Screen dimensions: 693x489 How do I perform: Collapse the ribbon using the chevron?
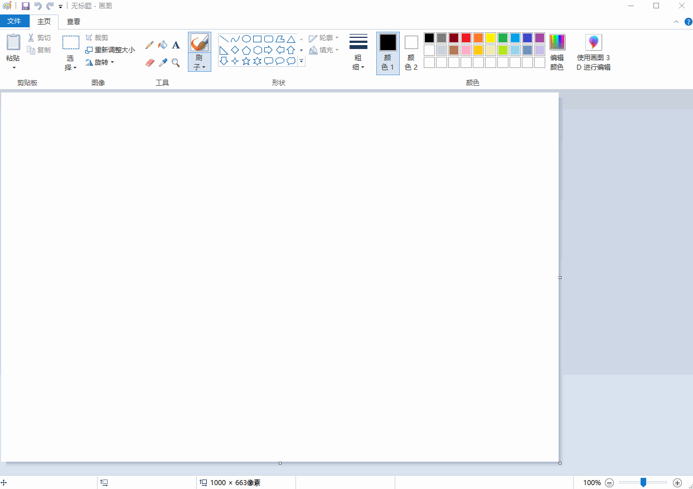(676, 22)
